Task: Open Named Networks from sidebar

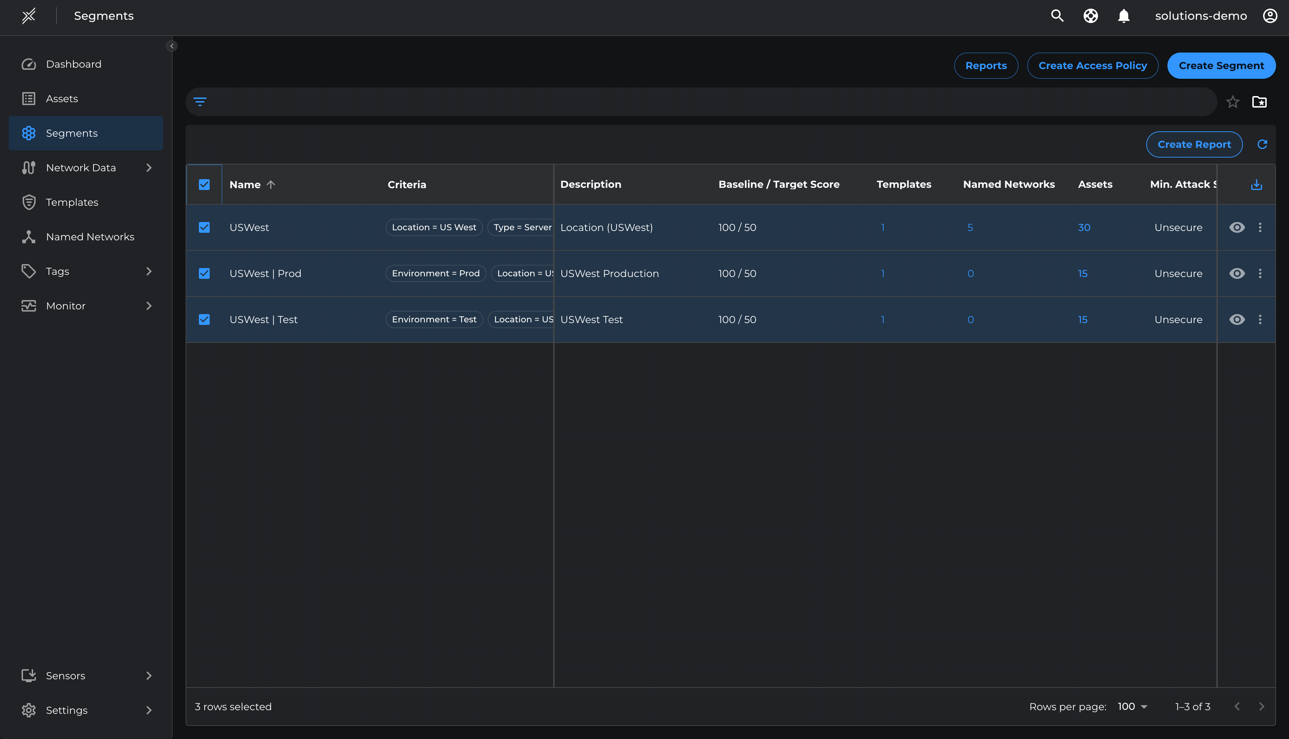Action: coord(90,236)
